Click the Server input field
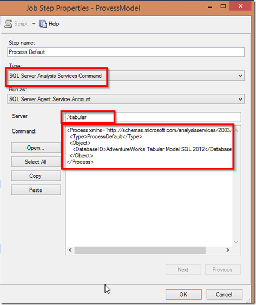 [153, 117]
